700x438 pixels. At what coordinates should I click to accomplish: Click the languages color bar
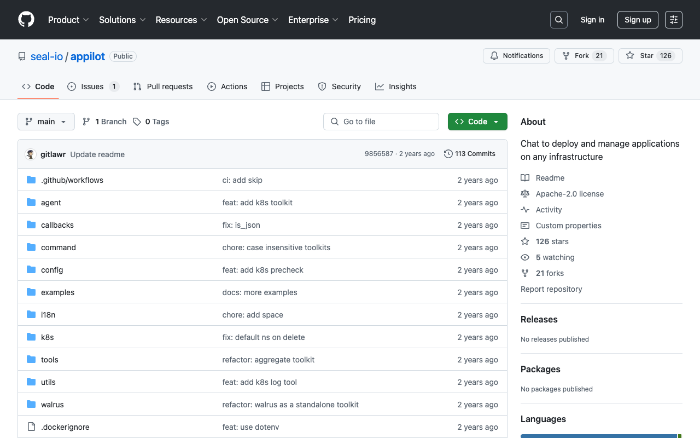point(602,436)
